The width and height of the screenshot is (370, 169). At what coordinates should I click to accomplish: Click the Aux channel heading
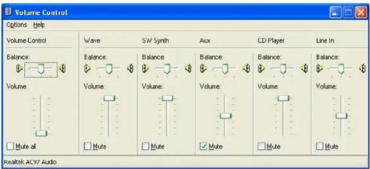click(x=205, y=41)
